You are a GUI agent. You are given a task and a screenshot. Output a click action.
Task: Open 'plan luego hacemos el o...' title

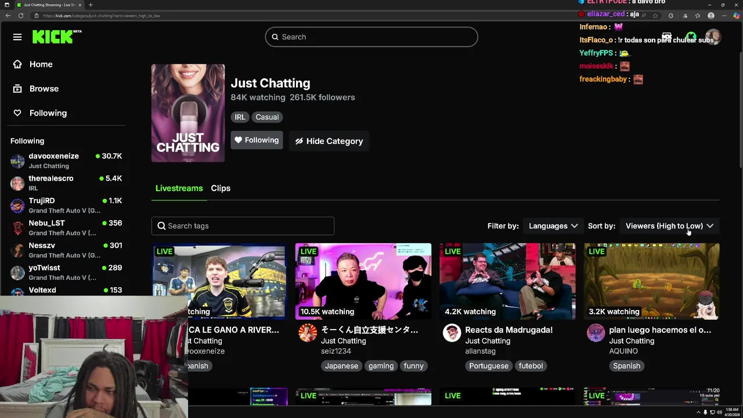(660, 330)
